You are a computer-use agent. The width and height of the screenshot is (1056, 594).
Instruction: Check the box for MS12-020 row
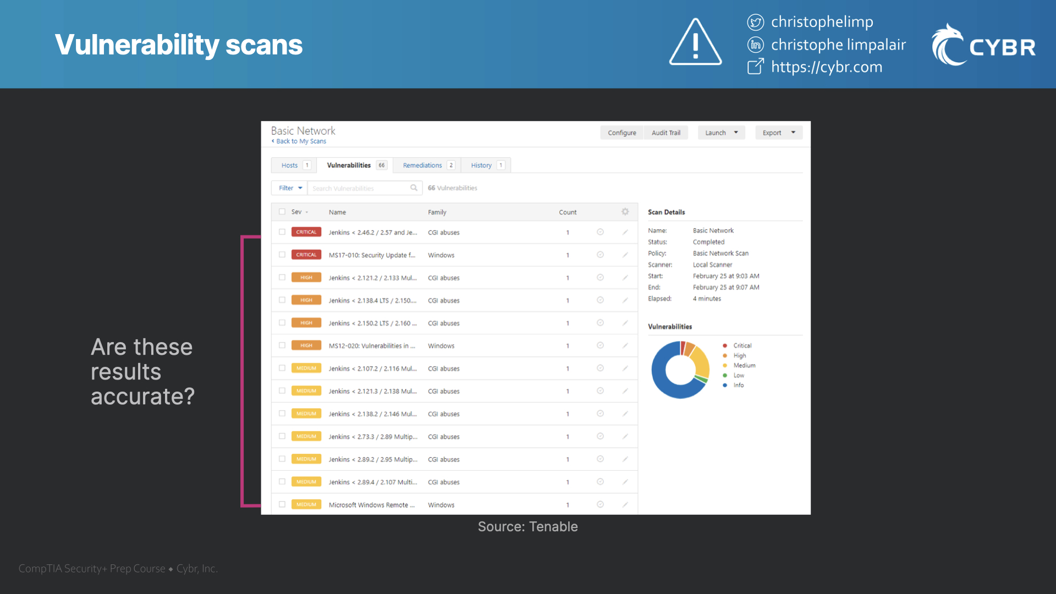point(282,345)
